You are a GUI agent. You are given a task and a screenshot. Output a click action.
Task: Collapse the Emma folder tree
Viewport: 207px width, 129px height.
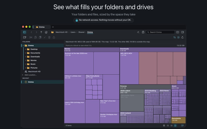(x=23, y=46)
